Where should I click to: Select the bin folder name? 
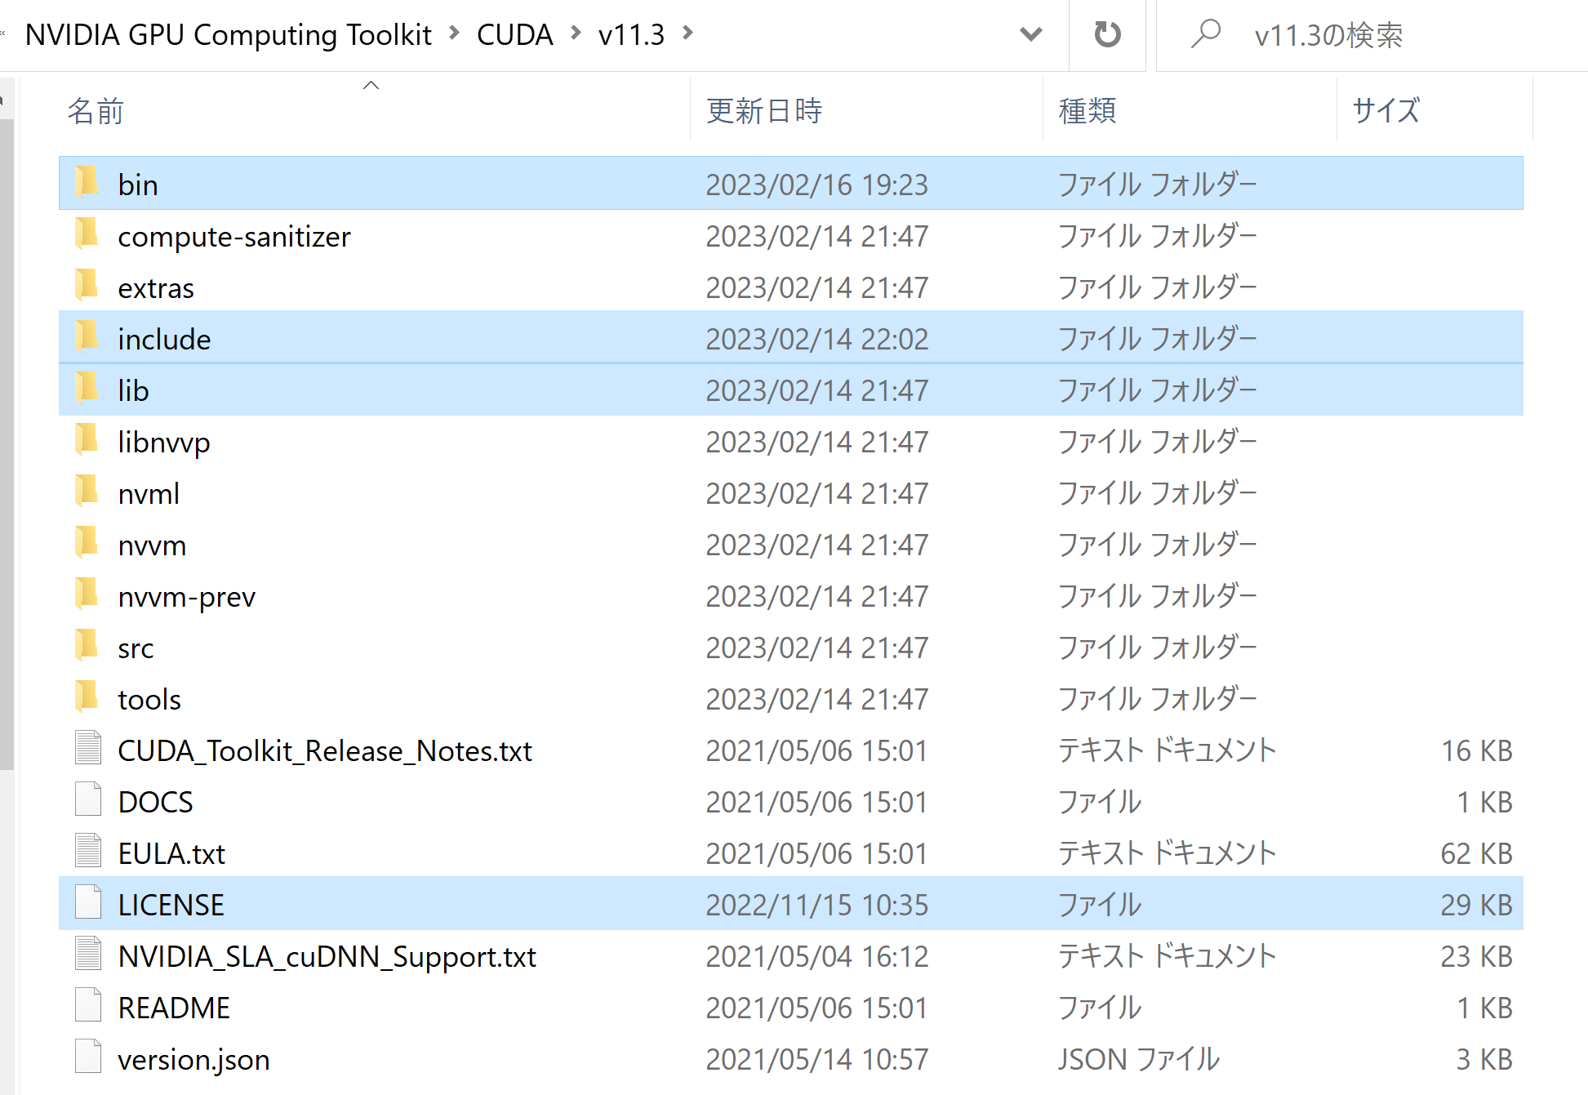coord(138,185)
